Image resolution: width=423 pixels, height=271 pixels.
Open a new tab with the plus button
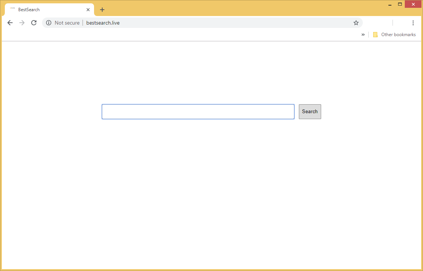pos(102,10)
